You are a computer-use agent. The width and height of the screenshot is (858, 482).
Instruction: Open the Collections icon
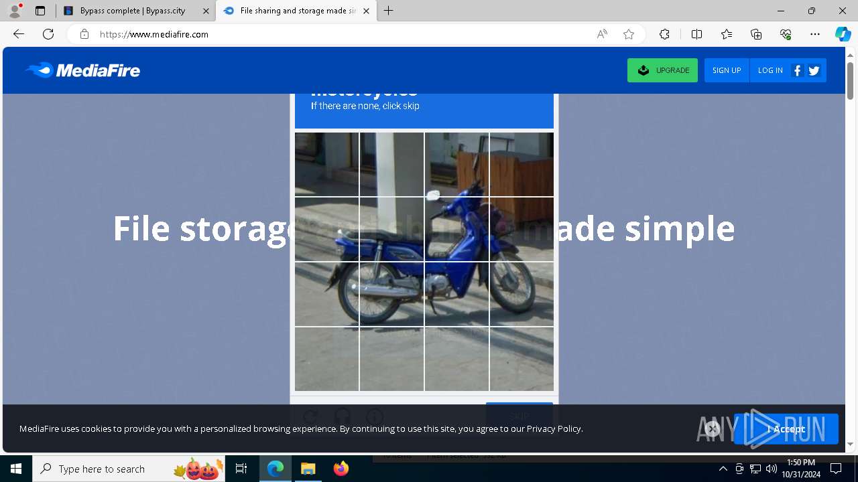click(756, 34)
